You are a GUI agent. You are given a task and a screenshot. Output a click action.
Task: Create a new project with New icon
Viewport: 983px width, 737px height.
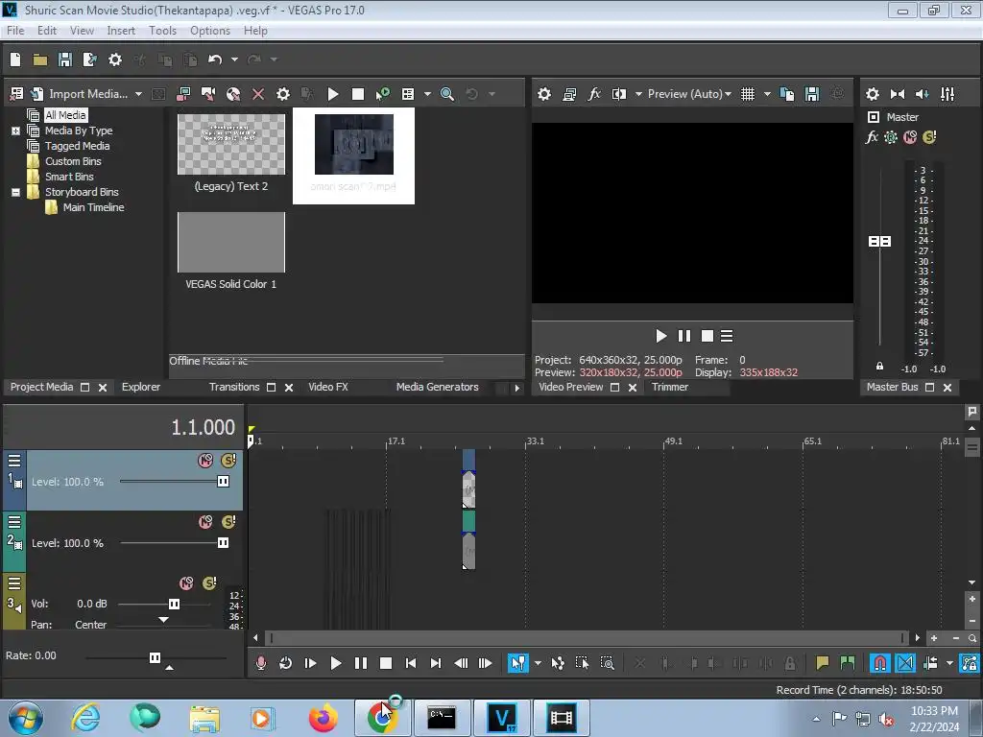point(15,59)
